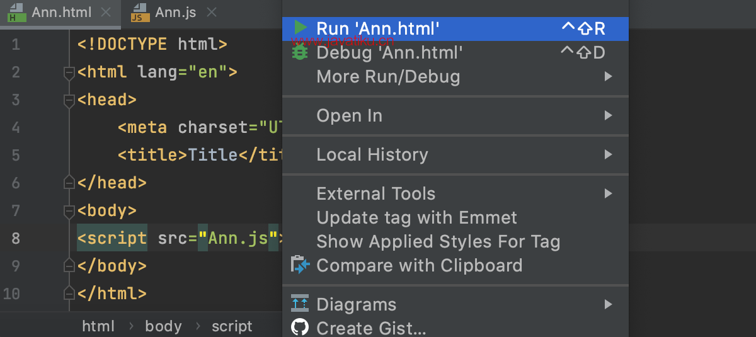Click the fold marker at closing head tag
The image size is (756, 337).
(69, 183)
